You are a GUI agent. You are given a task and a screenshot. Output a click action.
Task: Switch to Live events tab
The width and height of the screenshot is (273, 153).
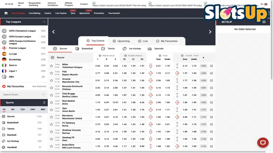click(x=143, y=41)
